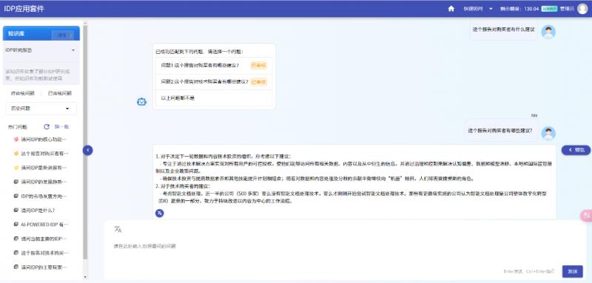Click the bot avatar icon beside suggested questions
The image size is (592, 283).
[141, 101]
